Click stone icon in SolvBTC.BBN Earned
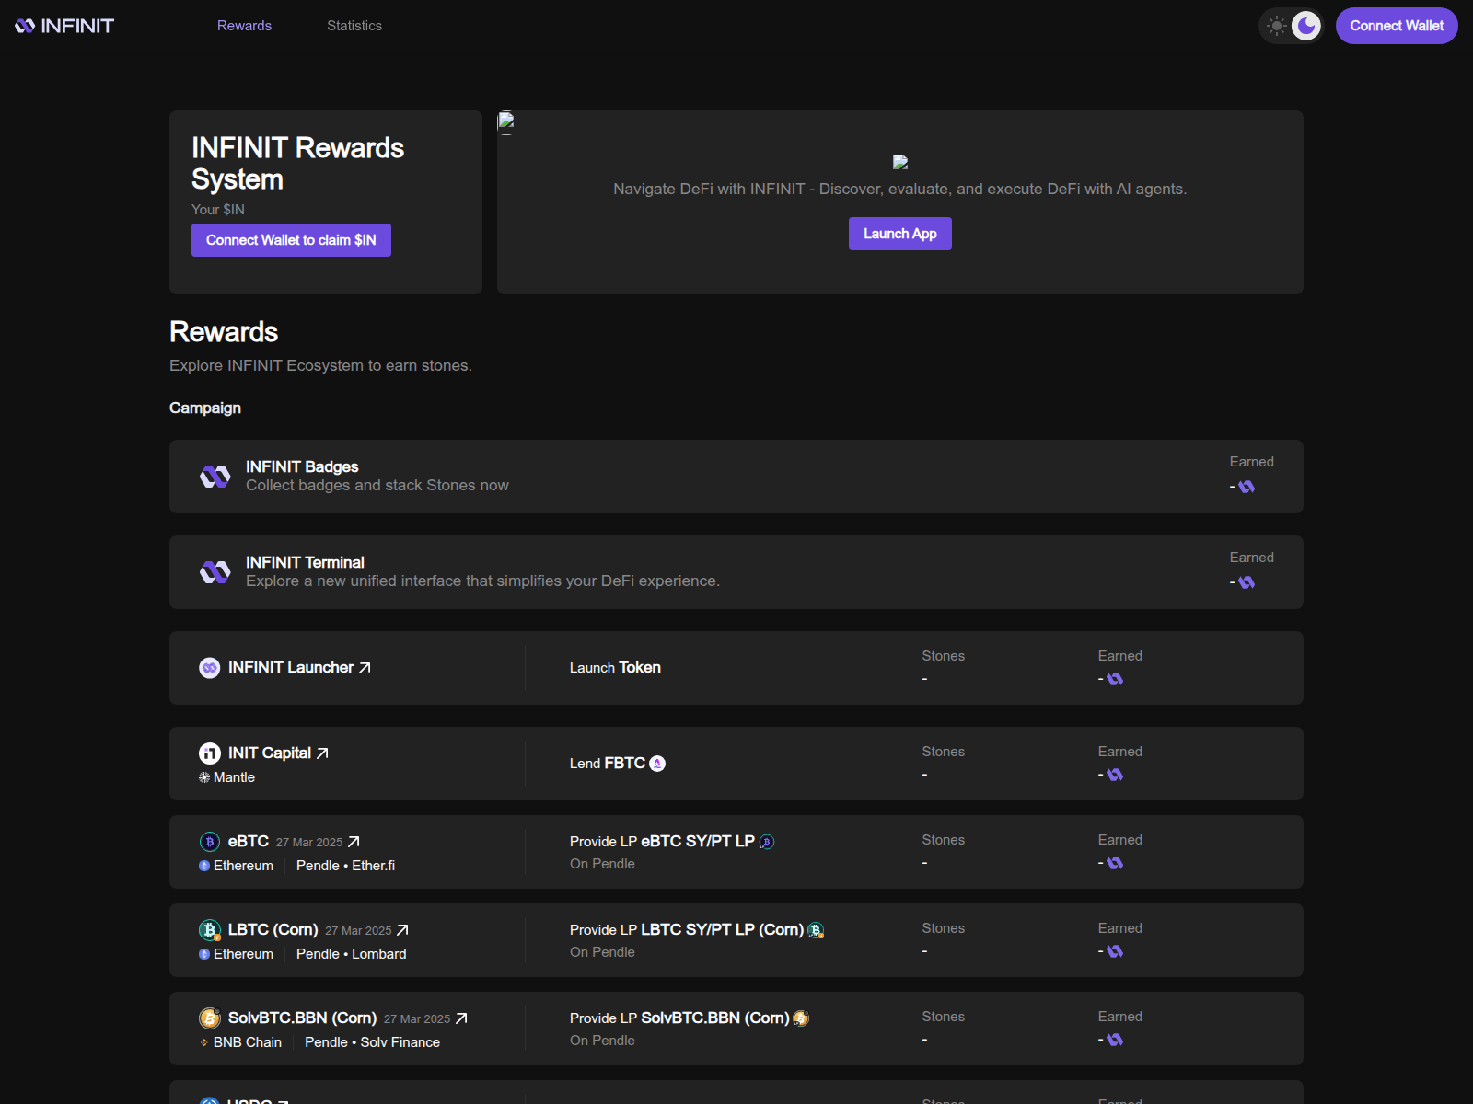This screenshot has height=1104, width=1473. point(1115,1040)
